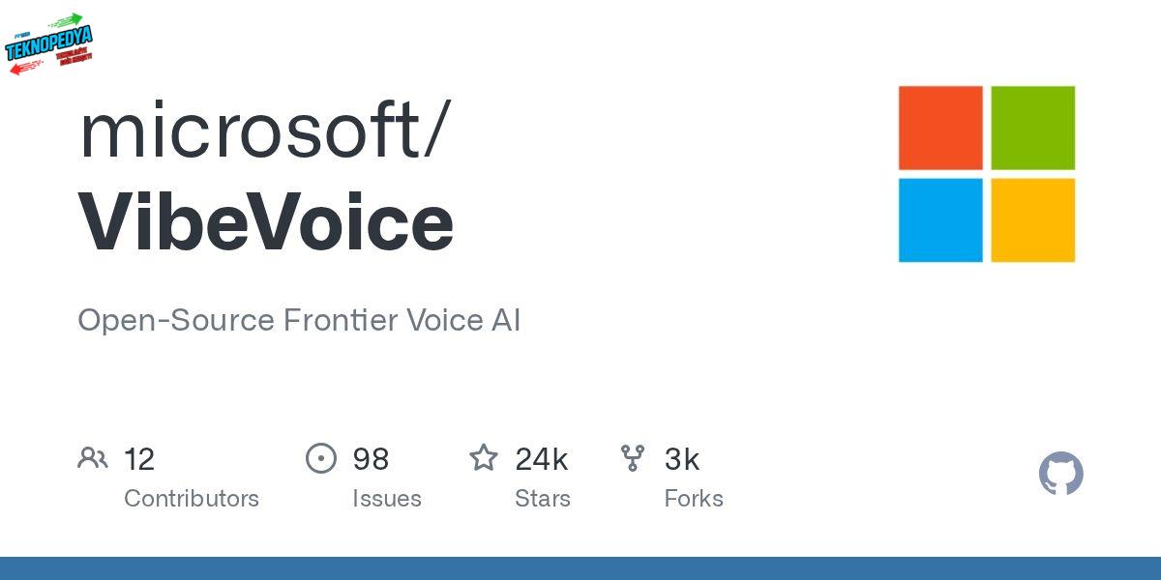Click the Stars star icon

point(483,458)
